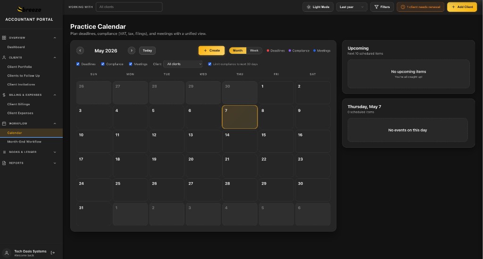Click the Practice Calendar page title
The width and height of the screenshot is (483, 259).
(x=98, y=26)
